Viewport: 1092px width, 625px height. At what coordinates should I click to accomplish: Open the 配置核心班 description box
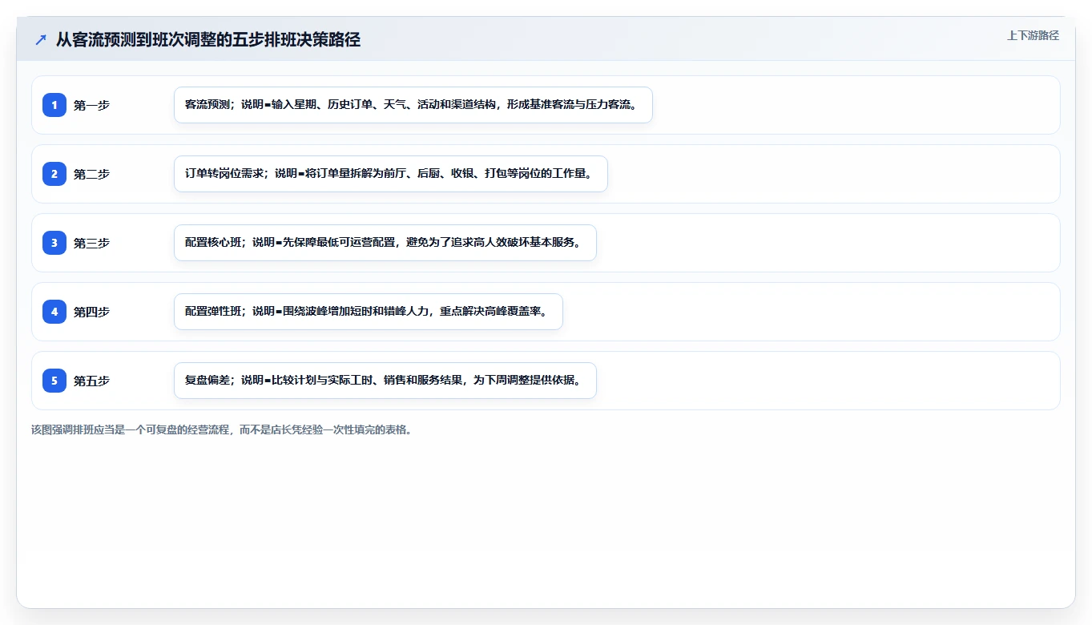point(385,243)
